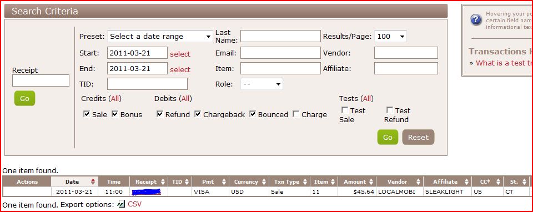533x212 pixels.
Task: Click the USD currency cell
Action: point(249,191)
